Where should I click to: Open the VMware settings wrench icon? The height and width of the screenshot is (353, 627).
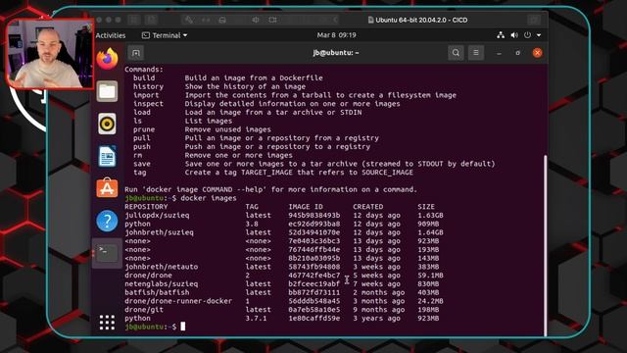pyautogui.click(x=189, y=20)
